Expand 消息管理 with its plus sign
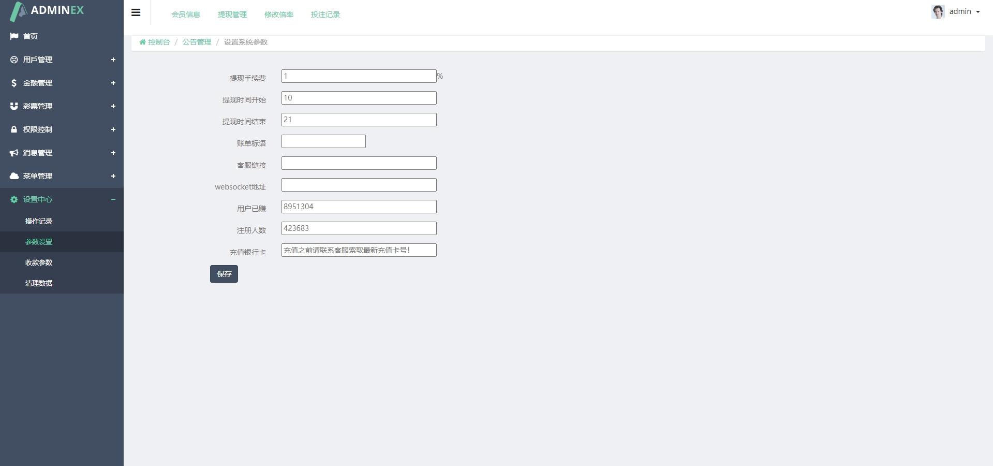 (x=113, y=153)
